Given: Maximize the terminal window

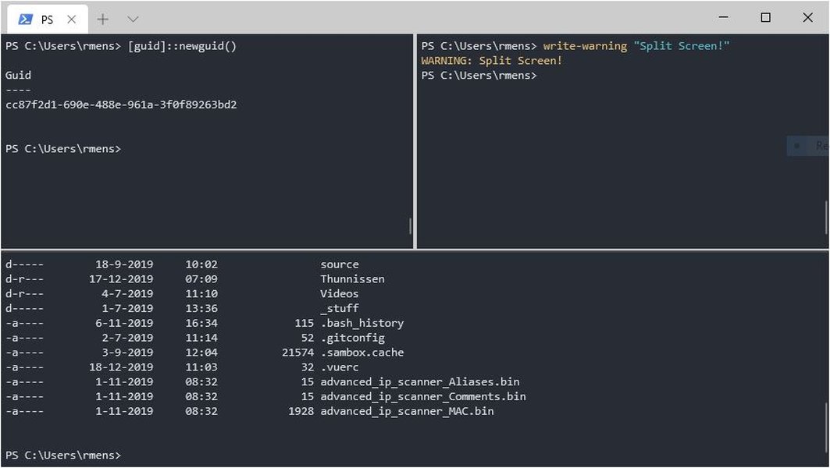Looking at the screenshot, I should tap(766, 17).
